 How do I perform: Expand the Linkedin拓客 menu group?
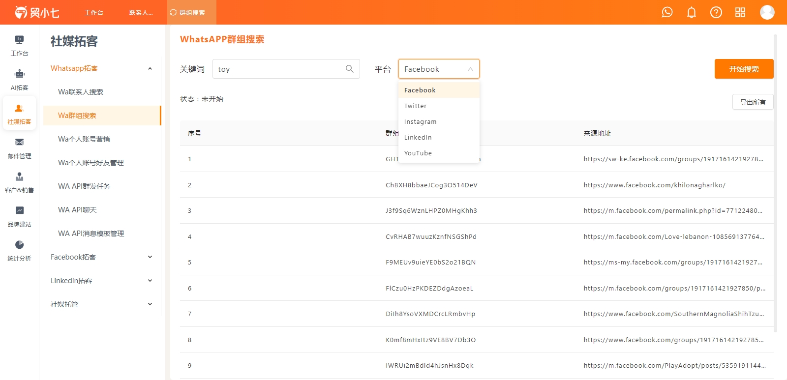[150, 281]
